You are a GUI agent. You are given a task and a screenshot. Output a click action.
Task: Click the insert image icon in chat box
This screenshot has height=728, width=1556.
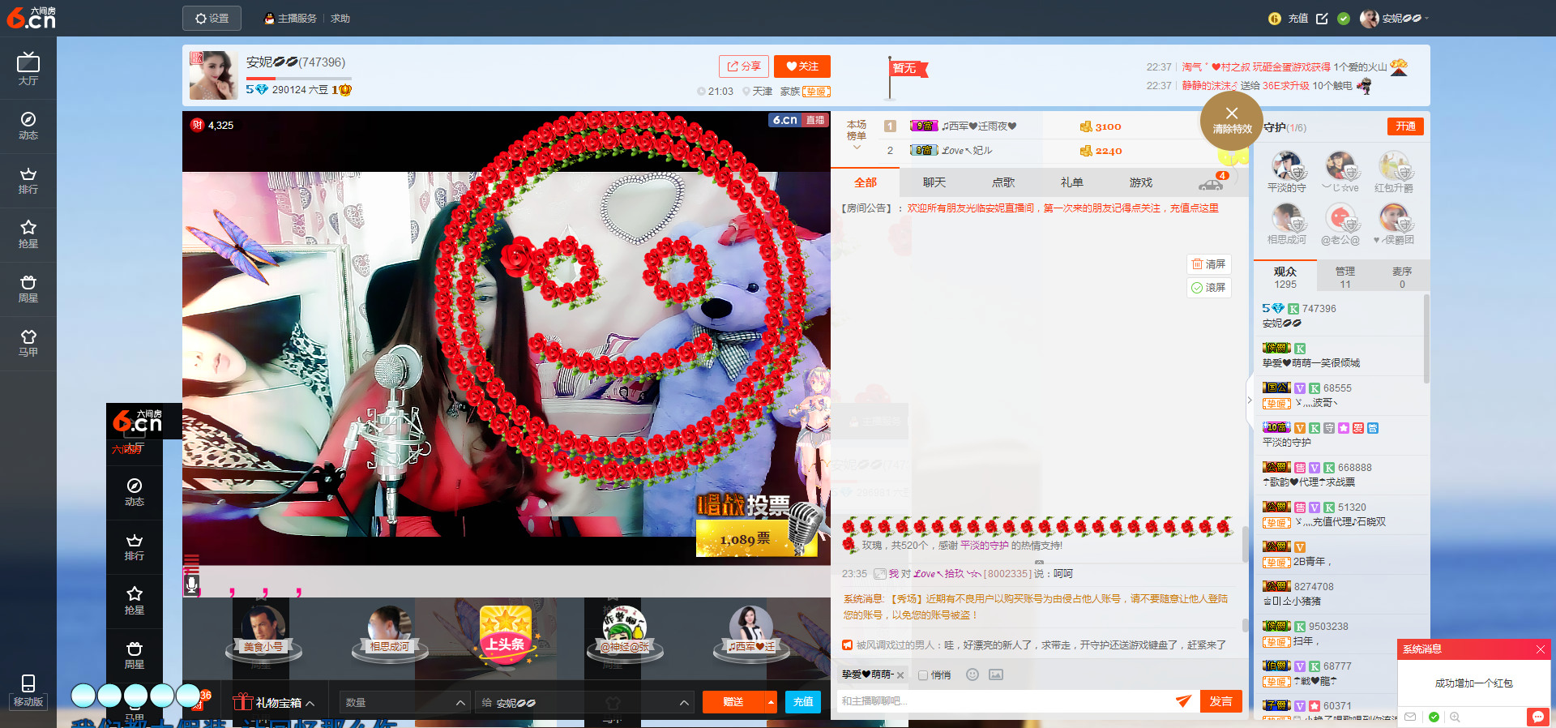(x=996, y=674)
